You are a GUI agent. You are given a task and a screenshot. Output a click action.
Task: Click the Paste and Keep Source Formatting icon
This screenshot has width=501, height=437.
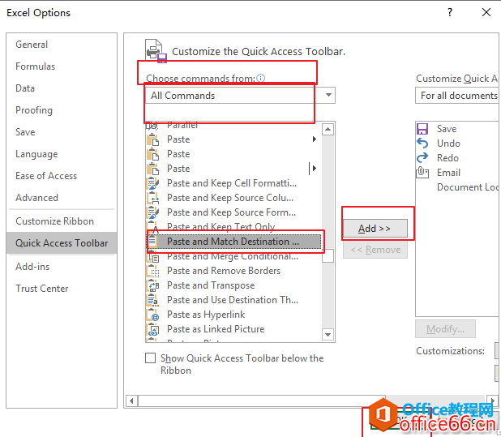coord(152,212)
